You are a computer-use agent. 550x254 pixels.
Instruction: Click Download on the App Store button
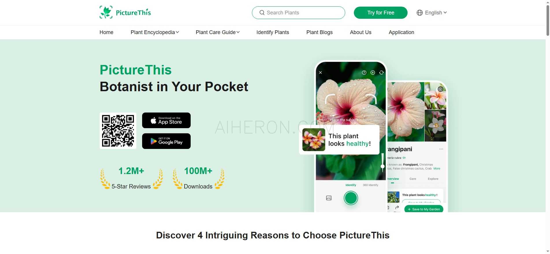tap(166, 120)
